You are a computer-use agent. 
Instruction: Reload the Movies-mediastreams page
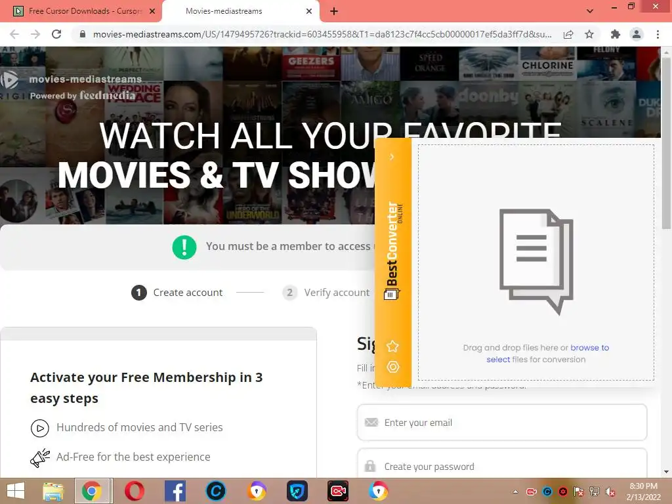[x=56, y=34]
